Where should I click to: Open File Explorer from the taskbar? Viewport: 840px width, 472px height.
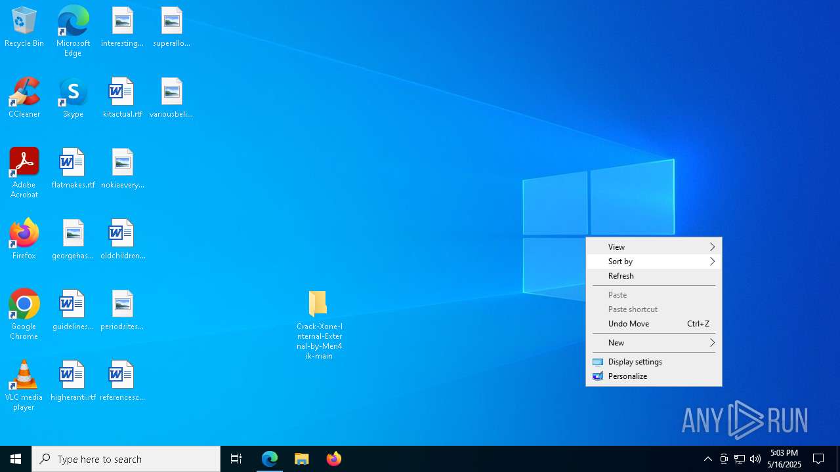click(x=302, y=459)
